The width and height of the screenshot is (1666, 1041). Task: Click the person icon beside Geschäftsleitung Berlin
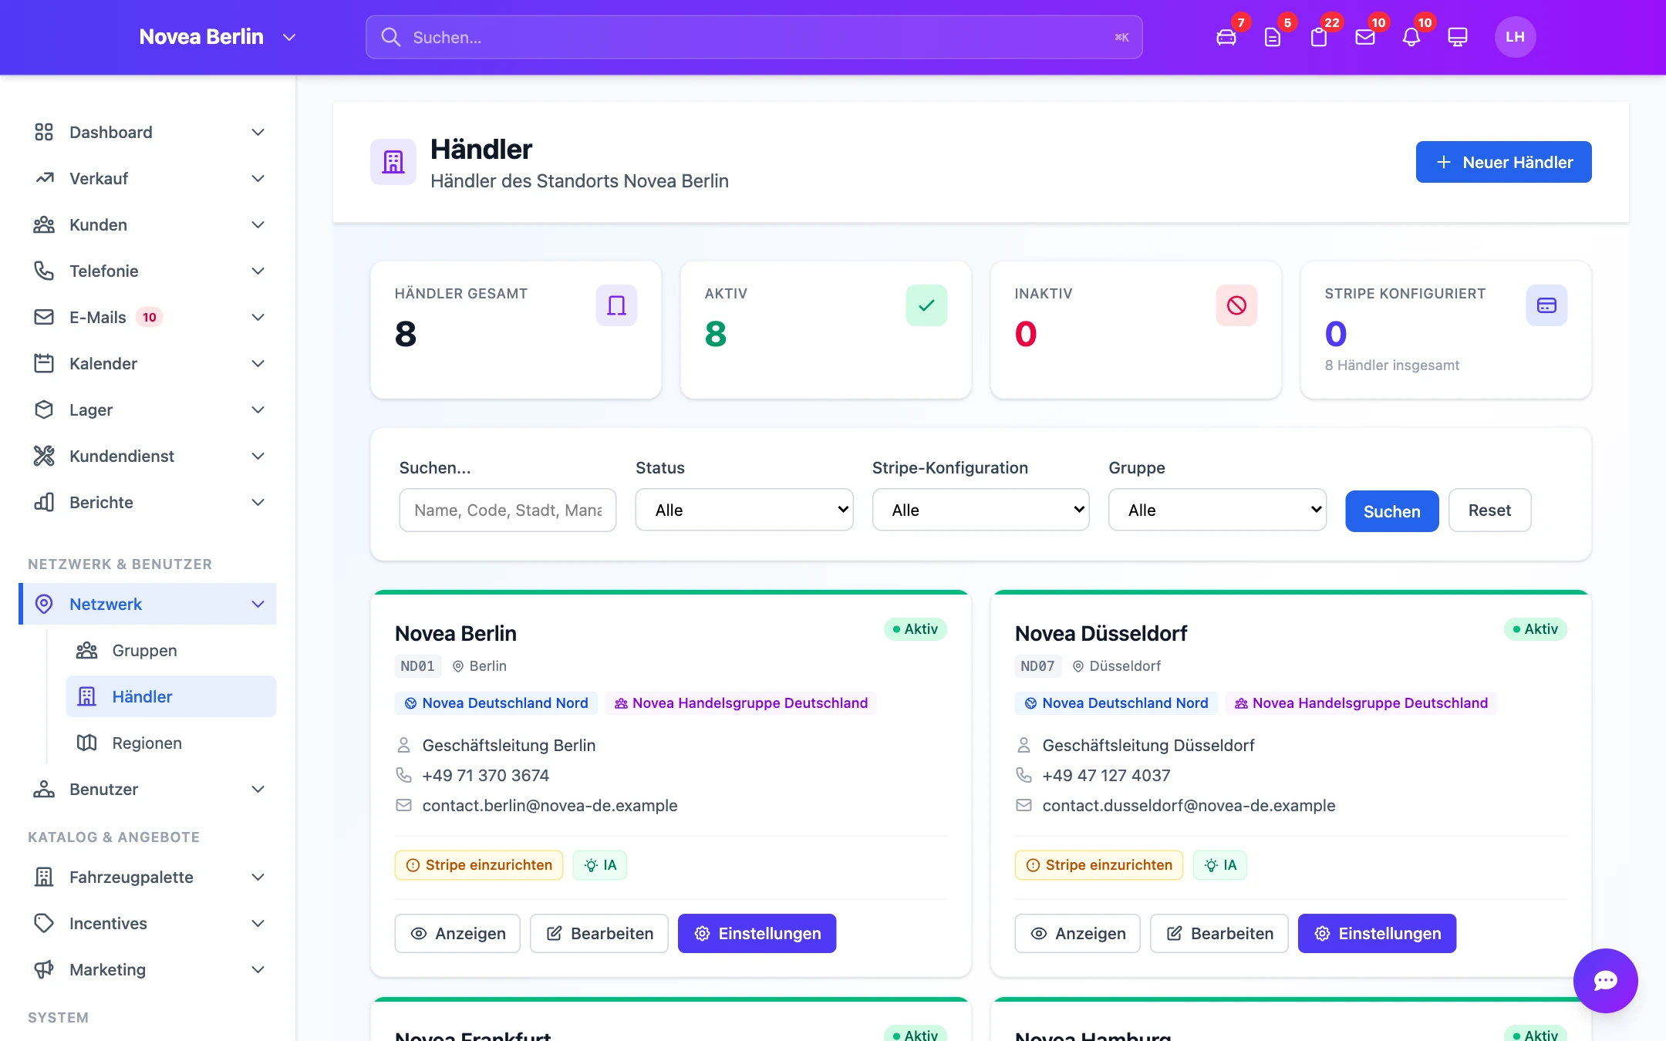click(x=403, y=745)
